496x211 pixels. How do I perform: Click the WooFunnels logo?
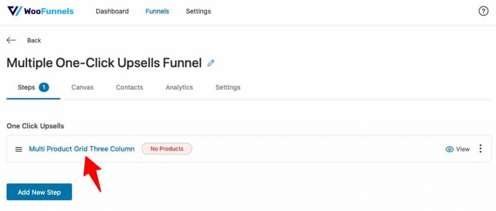pyautogui.click(x=41, y=11)
